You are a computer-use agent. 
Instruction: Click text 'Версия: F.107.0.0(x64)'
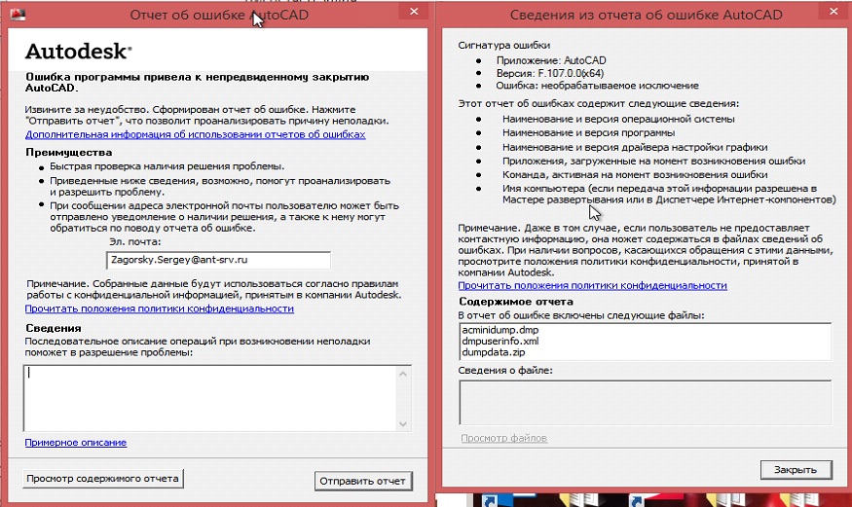point(550,73)
